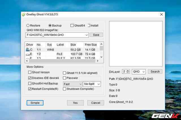
Task: Click the 14.1 GB free size cell
Action: 90,50
